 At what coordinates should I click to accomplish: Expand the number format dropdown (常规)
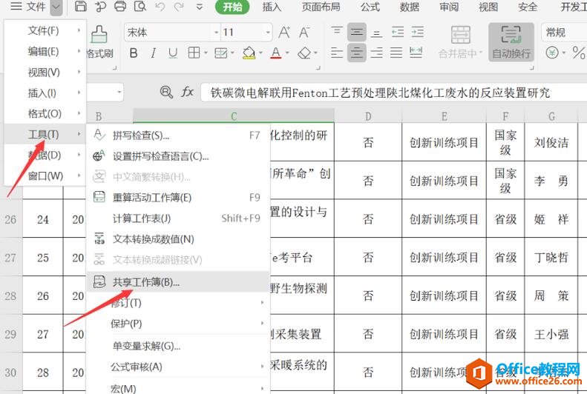click(565, 33)
